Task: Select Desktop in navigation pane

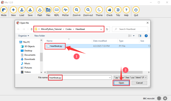Action: (x=26, y=51)
